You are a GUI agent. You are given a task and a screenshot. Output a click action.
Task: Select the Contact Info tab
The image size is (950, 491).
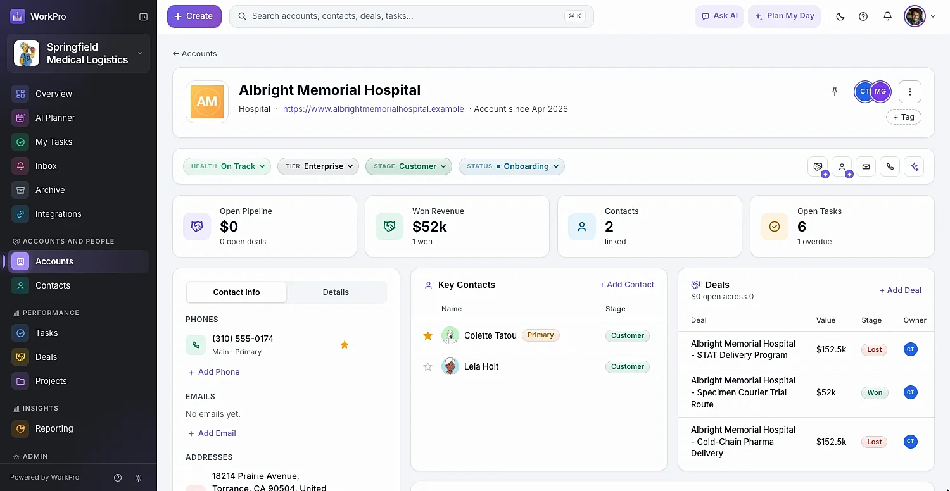coord(237,292)
